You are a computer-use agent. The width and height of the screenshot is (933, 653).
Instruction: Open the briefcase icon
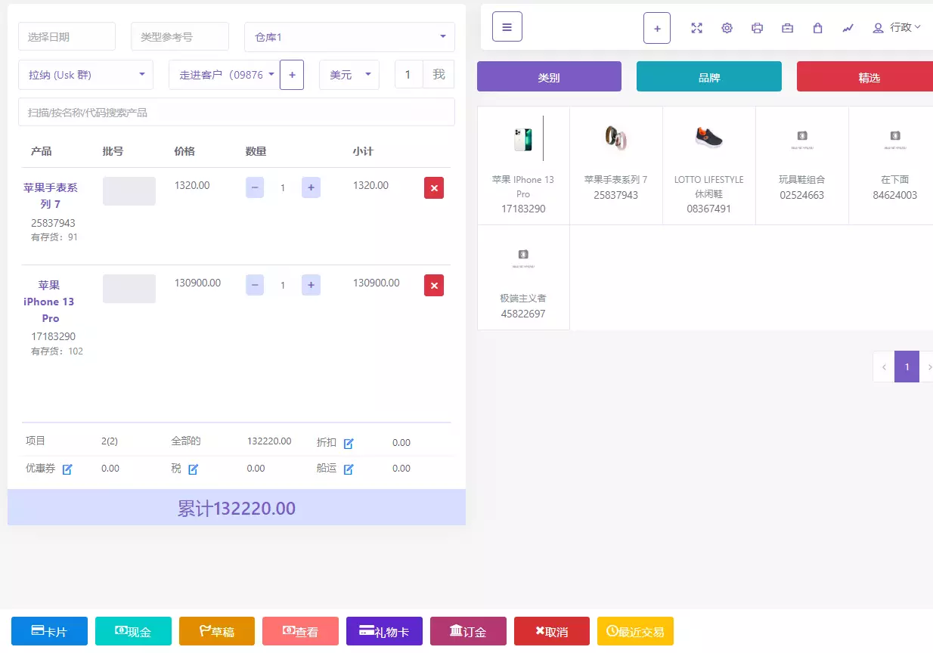point(787,28)
